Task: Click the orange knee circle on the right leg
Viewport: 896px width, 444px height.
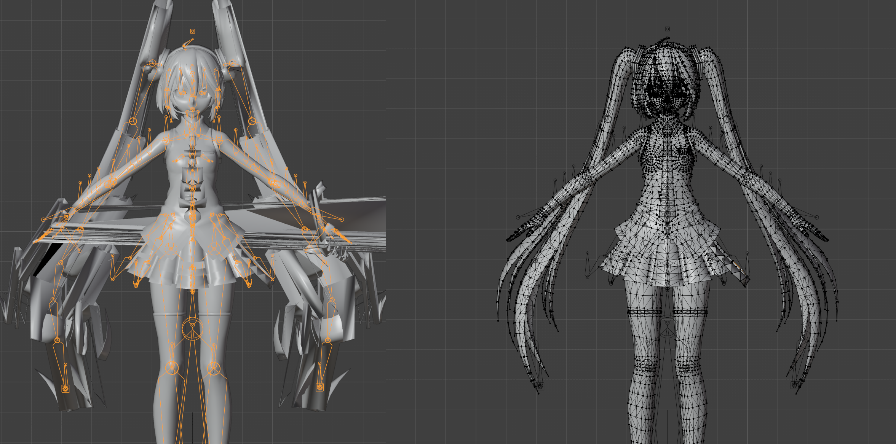Action: (214, 368)
